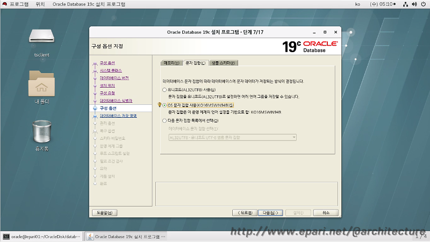This screenshot has height=242, width=430.
Task: Click the power icon in top bar
Action: (424, 4)
